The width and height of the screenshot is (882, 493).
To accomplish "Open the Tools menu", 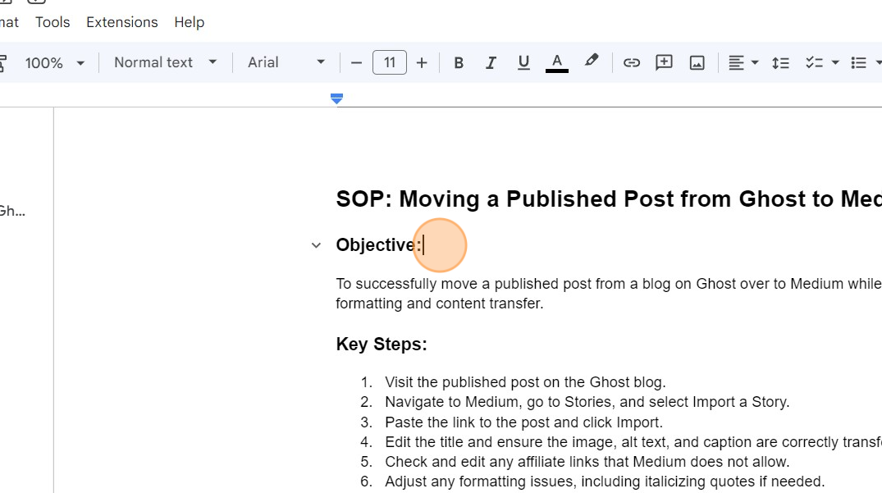I will (52, 22).
